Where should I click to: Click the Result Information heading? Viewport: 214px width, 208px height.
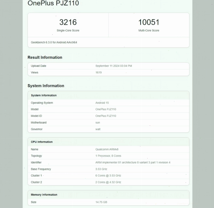point(45,57)
